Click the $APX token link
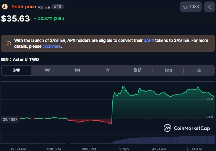 pos(148,40)
